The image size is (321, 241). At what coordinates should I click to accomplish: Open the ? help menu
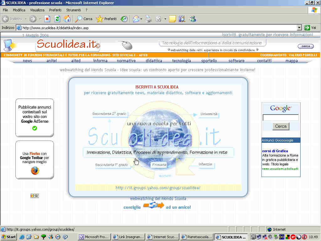[x=87, y=10]
